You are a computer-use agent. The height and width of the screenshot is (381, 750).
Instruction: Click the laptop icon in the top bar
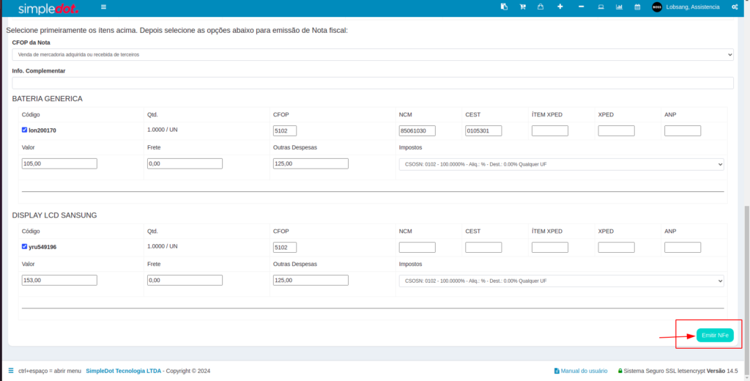(601, 7)
